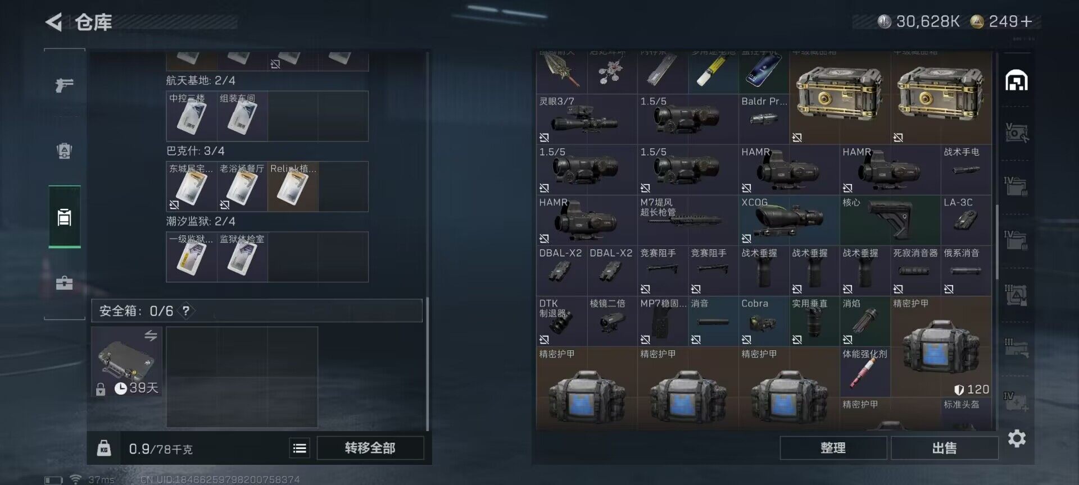Click the 整理 sort button
Screen dimensions: 1079x485
833,448
